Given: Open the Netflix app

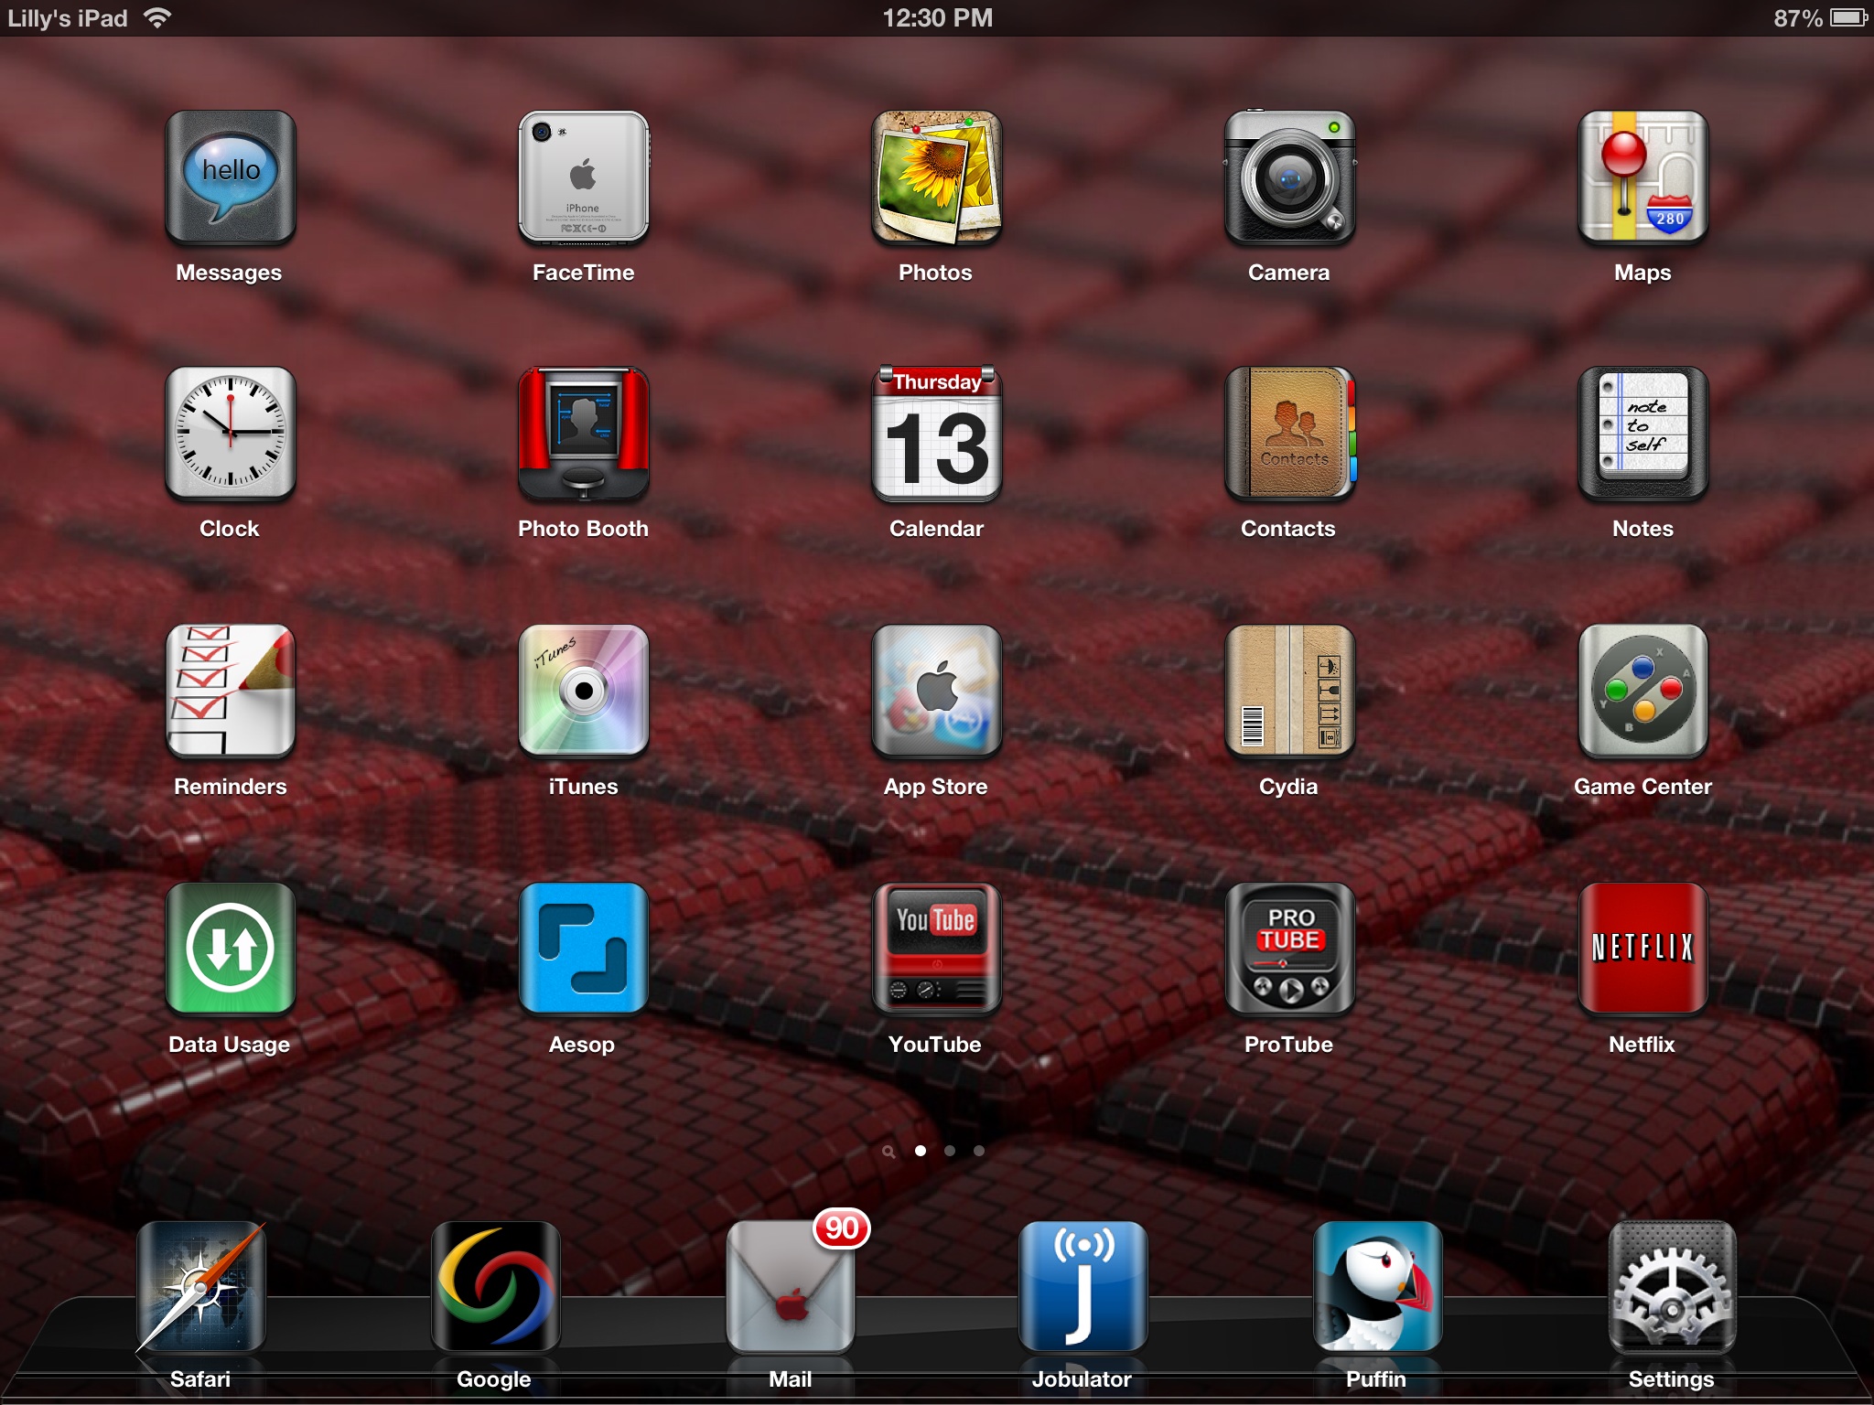Looking at the screenshot, I should pyautogui.click(x=1642, y=949).
